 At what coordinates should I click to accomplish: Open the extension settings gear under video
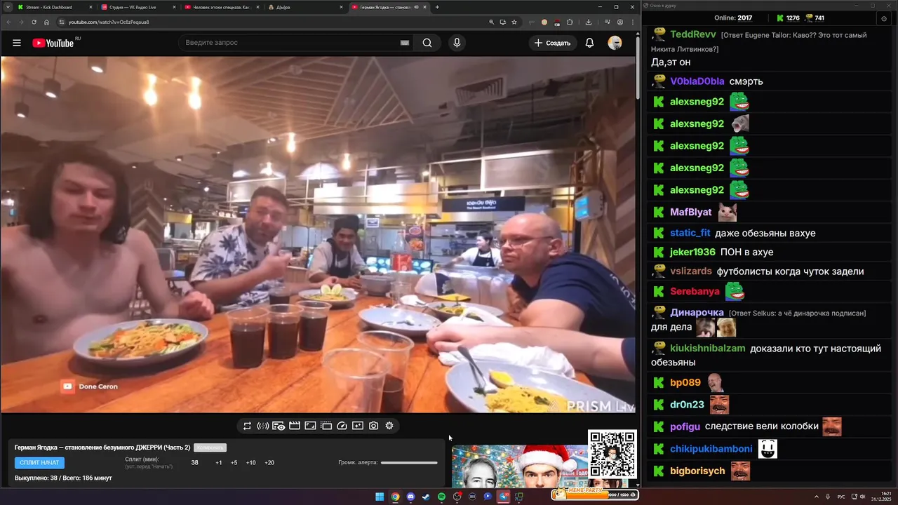pos(389,426)
